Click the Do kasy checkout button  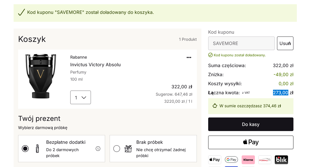point(251,124)
